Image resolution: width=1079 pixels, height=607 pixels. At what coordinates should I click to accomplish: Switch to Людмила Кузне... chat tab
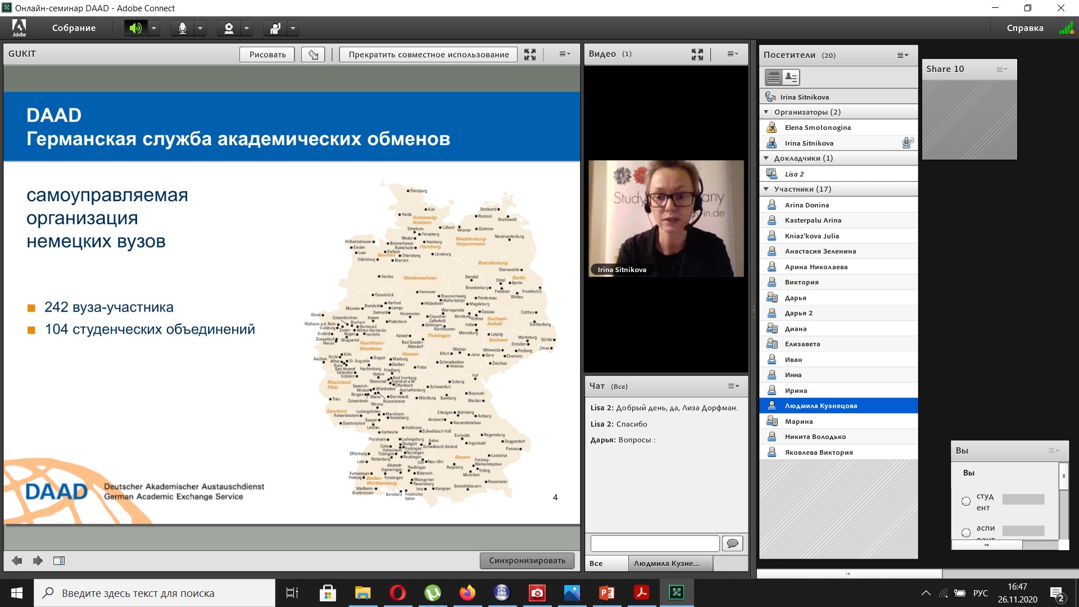667,563
